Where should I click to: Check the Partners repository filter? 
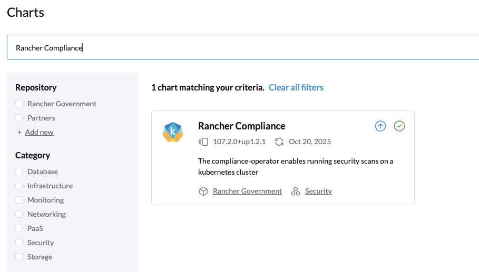pos(19,118)
